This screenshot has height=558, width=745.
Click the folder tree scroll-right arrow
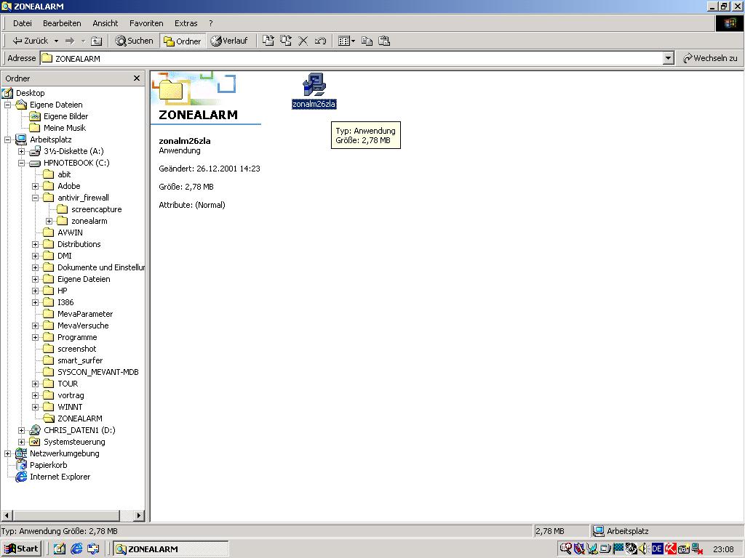tap(139, 515)
